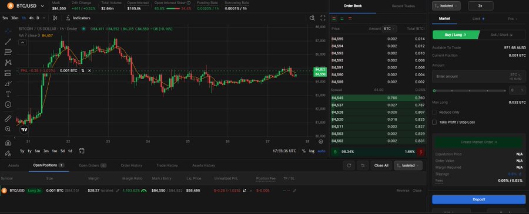Open the Isolated margin mode dropdown at top
The width and height of the screenshot is (529, 214).
(446, 6)
